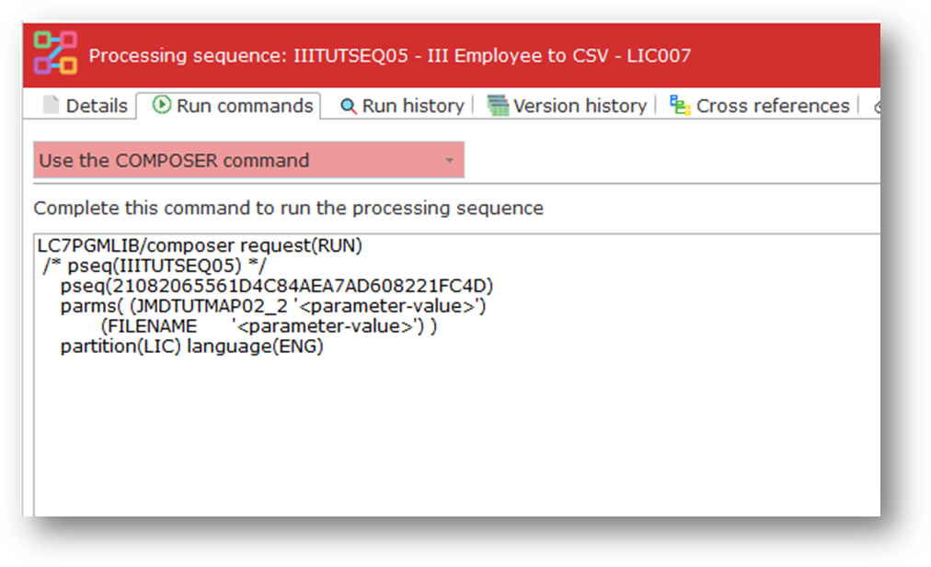Click the 'Complete this command' instruction text
Image resolution: width=931 pixels, height=567 pixels.
289,209
